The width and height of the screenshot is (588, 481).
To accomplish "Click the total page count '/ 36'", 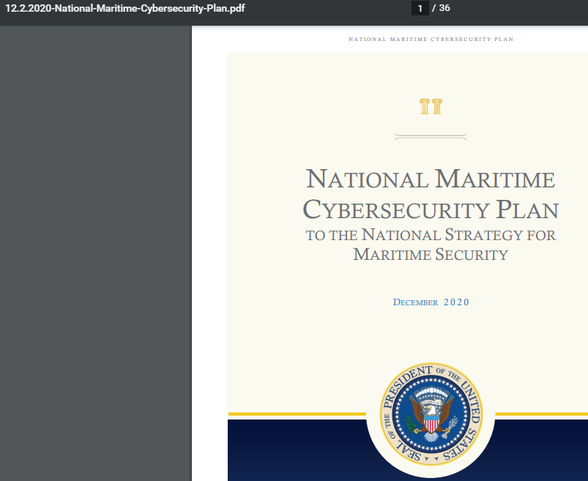I will [x=441, y=8].
